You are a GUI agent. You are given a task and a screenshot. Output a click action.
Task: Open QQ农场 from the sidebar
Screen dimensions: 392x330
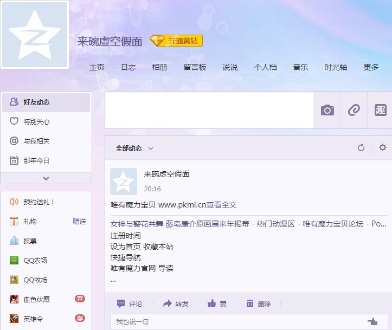coord(35,261)
